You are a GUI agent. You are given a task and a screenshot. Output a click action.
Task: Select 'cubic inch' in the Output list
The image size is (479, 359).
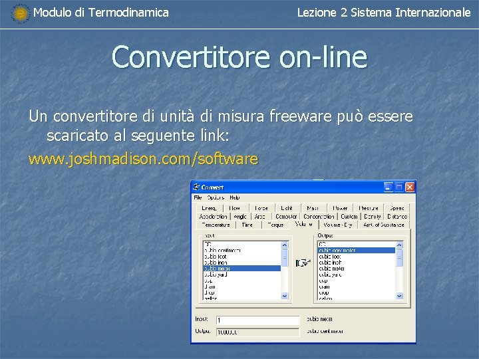coord(357,263)
